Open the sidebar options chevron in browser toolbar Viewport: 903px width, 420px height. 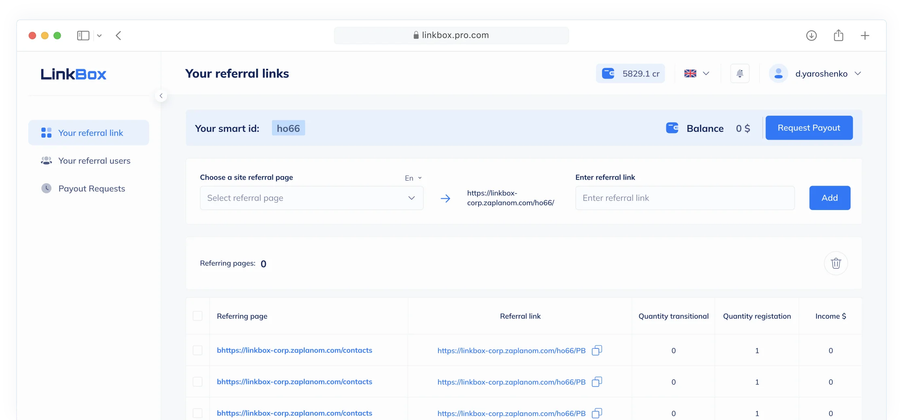(100, 36)
